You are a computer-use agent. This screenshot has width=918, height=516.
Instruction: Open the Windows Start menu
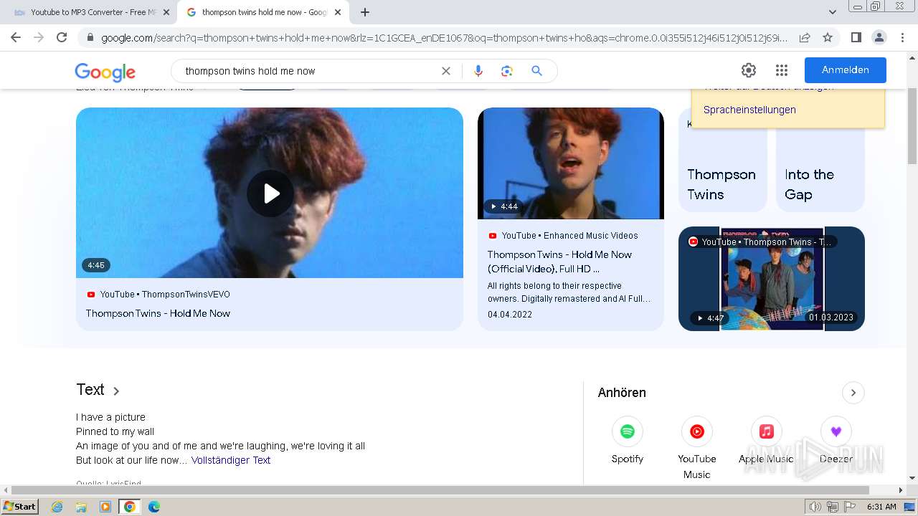[20, 506]
